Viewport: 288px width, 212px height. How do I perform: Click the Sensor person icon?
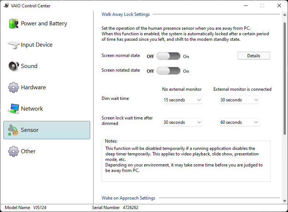[13, 130]
